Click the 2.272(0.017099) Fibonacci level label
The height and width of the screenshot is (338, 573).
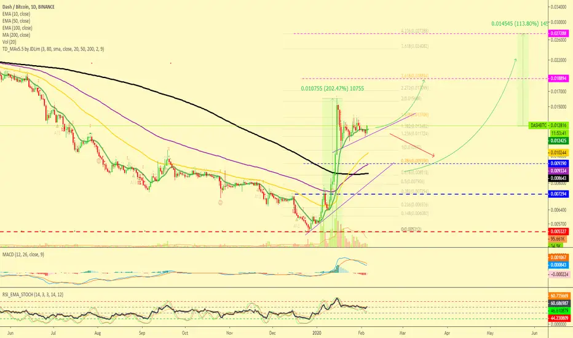click(x=415, y=88)
